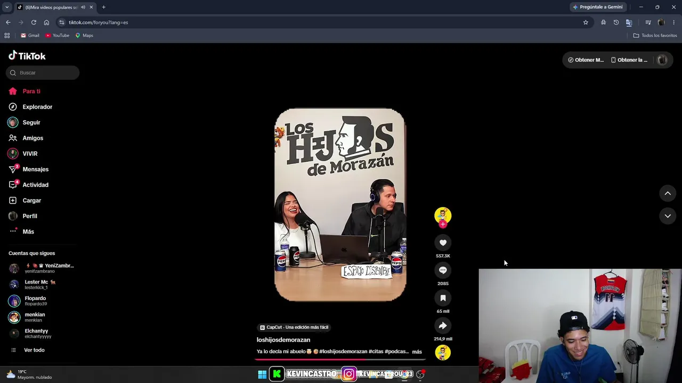Open the spinning sound disc of the video

pyautogui.click(x=443, y=353)
